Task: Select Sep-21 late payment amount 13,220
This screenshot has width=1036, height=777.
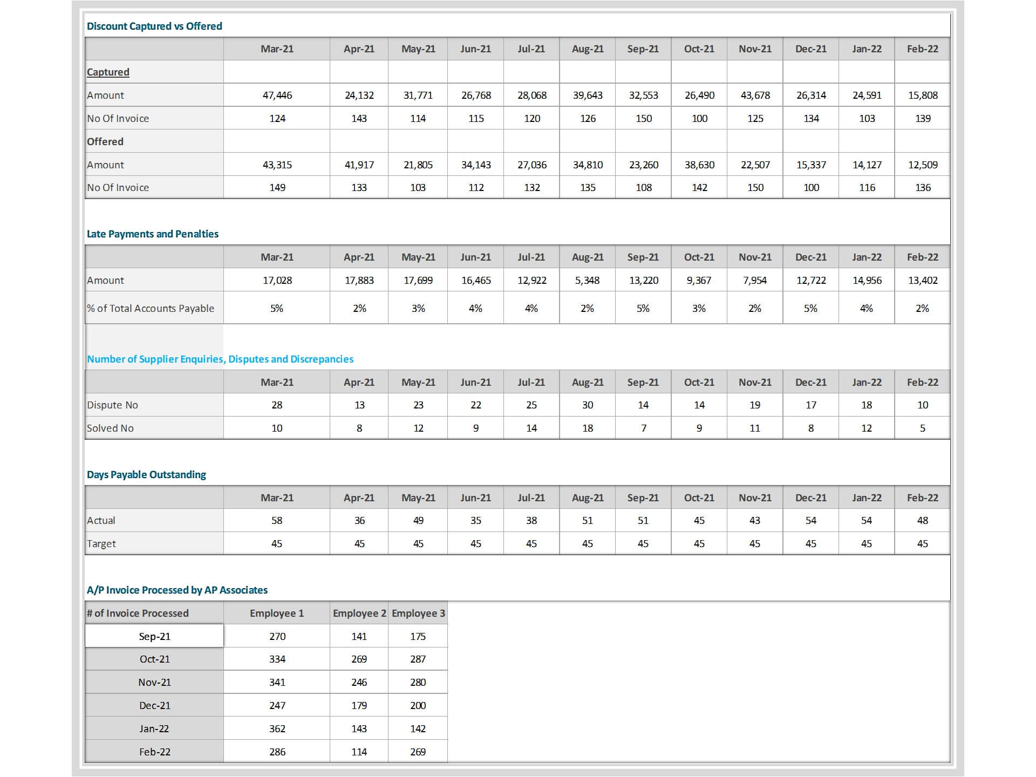Action: pos(643,280)
